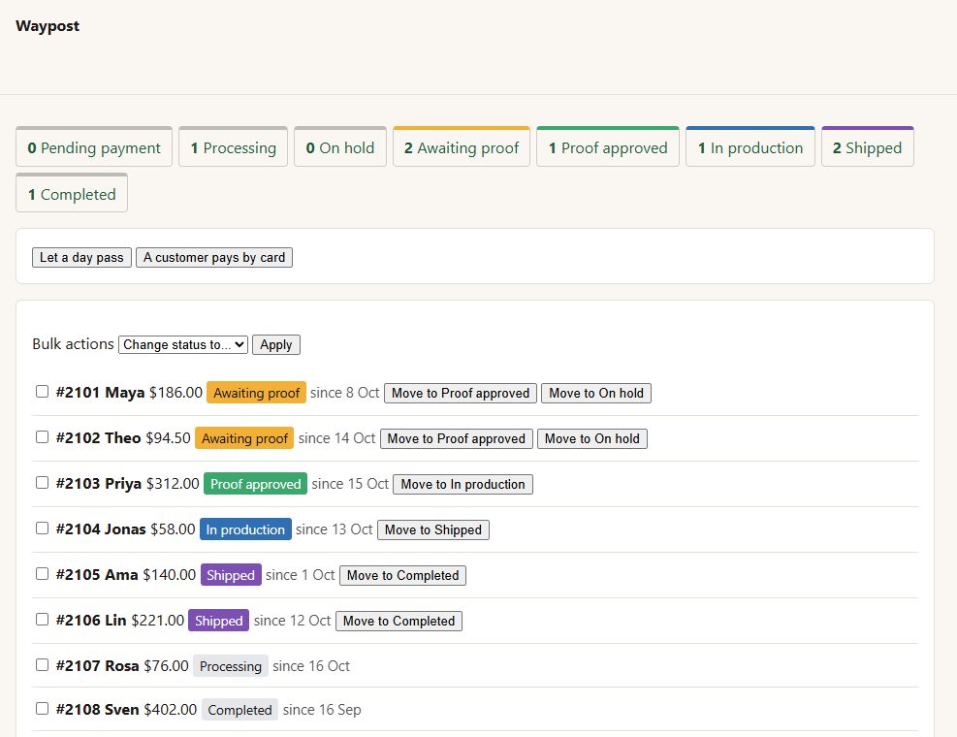Image resolution: width=957 pixels, height=737 pixels.
Task: Toggle checkbox for order #2106 Lin
Action: (x=42, y=619)
